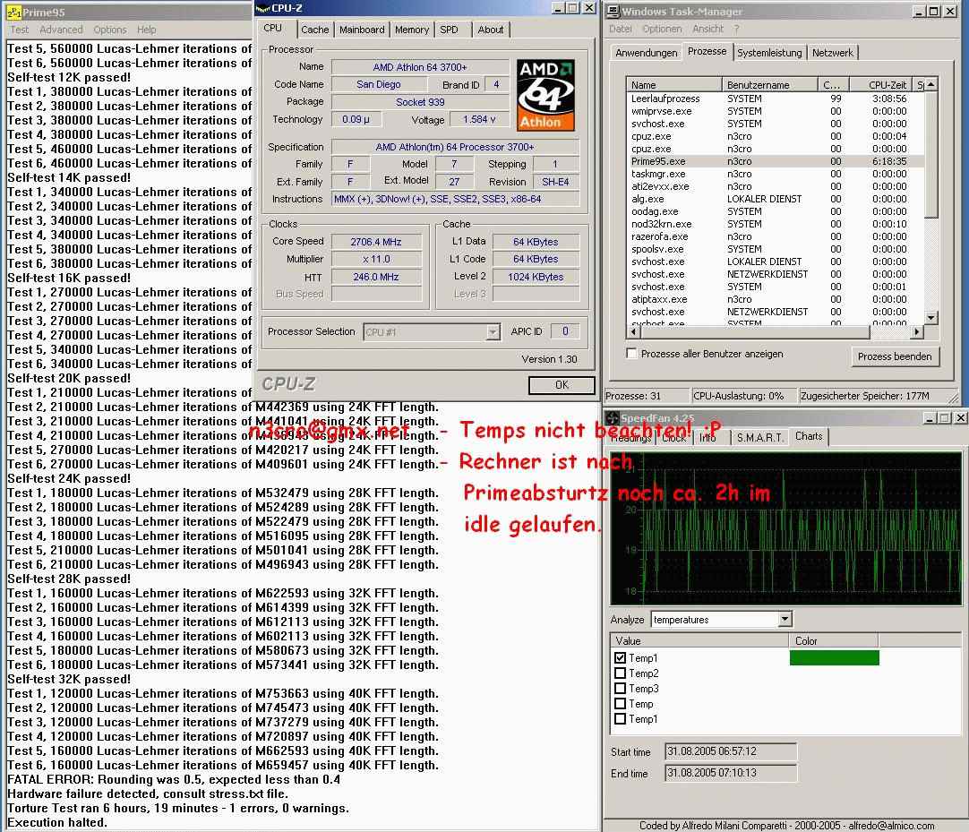Click the Prime95 title bar icon
This screenshot has width=969, height=832.
point(13,12)
